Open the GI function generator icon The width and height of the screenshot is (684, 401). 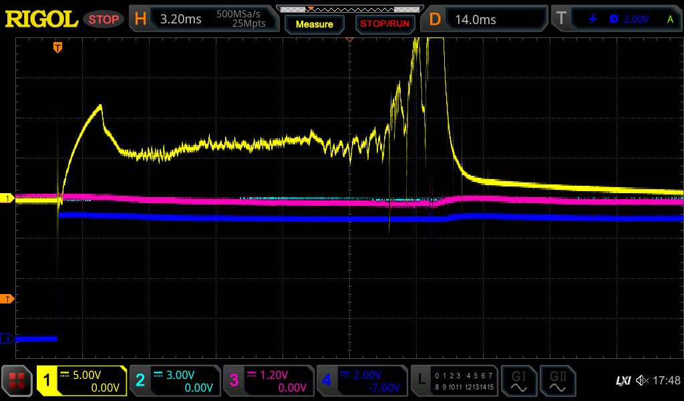518,381
